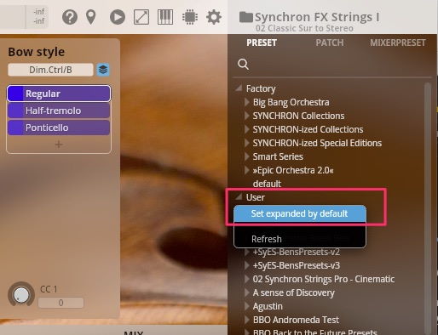Image resolution: width=438 pixels, height=335 pixels.
Task: Click the play button icon
Action: [118, 17]
